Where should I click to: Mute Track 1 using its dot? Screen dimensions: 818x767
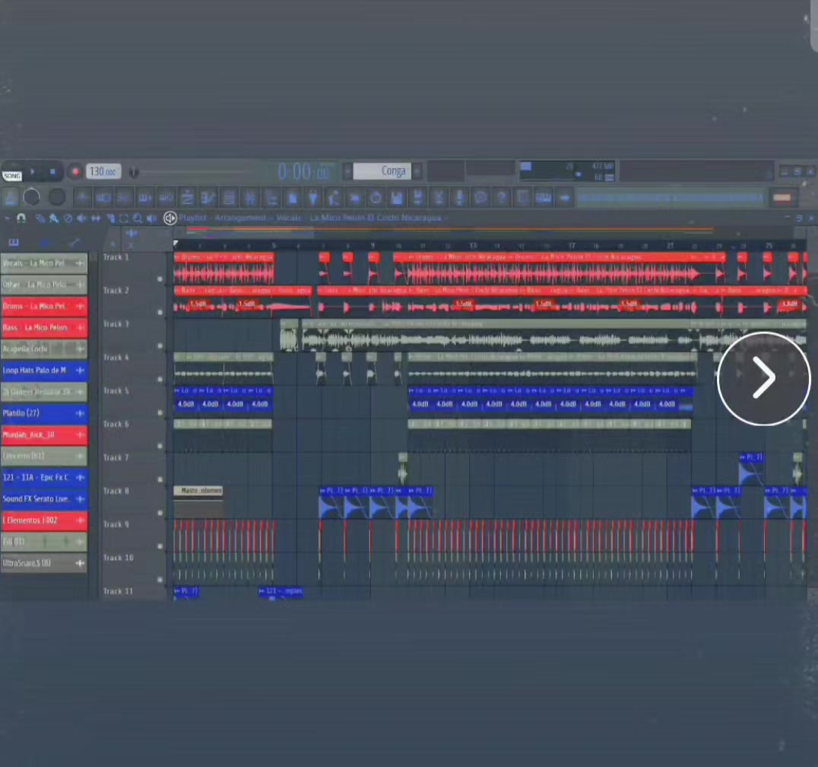tap(160, 278)
